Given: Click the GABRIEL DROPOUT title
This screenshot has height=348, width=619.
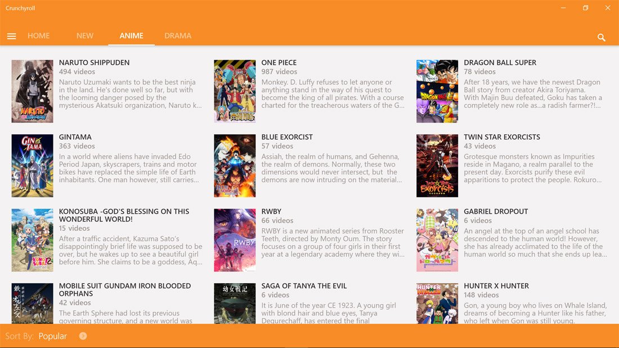Looking at the screenshot, I should click(x=496, y=211).
